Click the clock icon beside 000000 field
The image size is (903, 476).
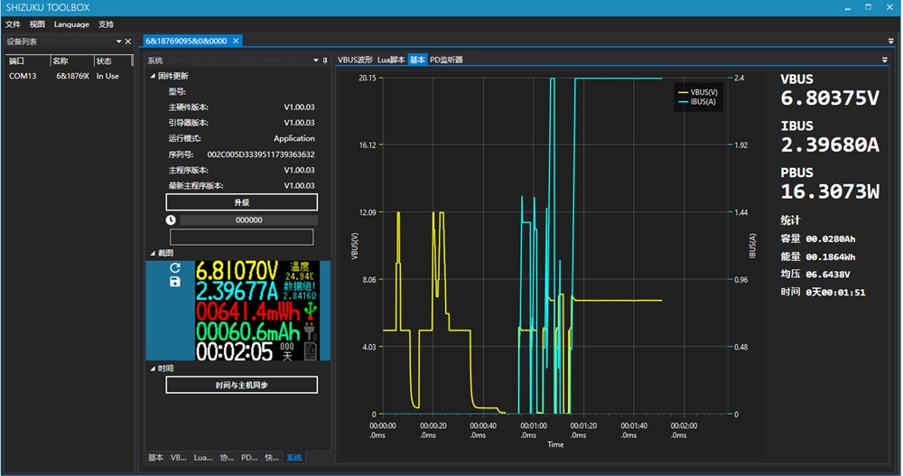coord(171,219)
